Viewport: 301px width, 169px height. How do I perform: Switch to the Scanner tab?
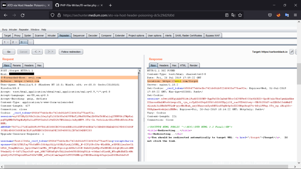[39, 36]
